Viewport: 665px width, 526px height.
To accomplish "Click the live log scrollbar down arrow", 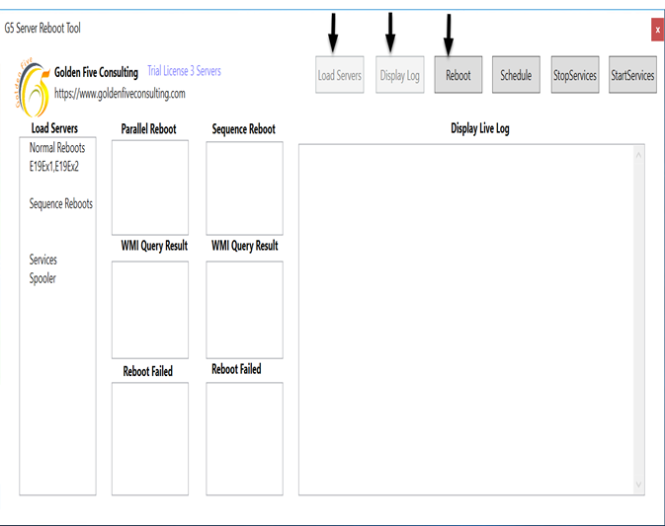I will coord(638,485).
